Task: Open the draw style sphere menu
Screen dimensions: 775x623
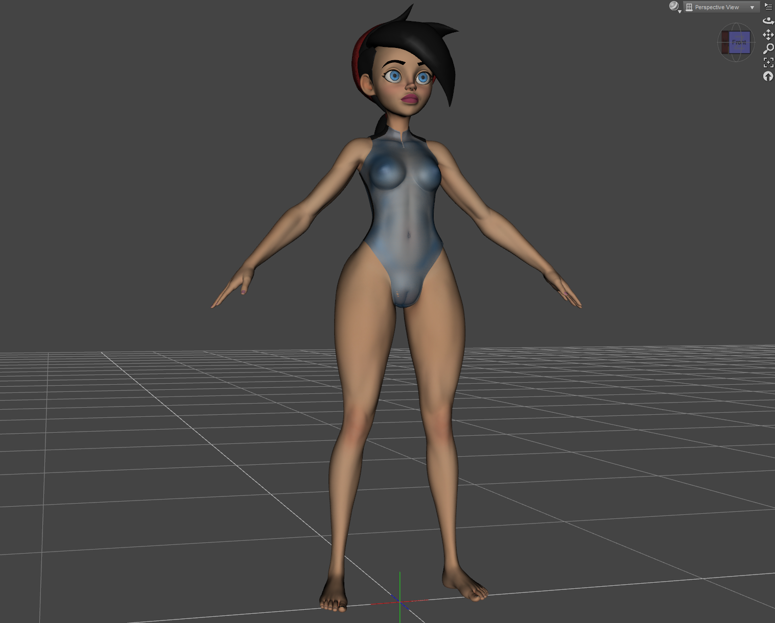Action: click(674, 7)
